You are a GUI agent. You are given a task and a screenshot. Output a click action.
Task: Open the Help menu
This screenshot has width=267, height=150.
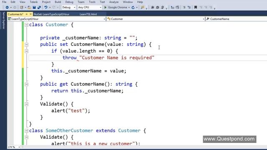[x=140, y=2]
